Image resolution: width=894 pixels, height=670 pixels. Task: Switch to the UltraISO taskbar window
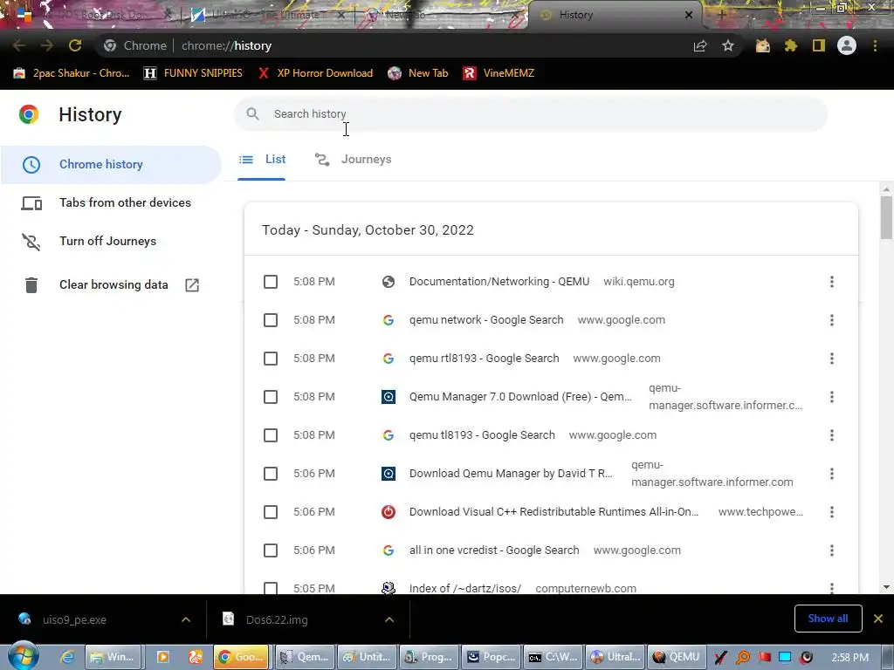tap(615, 657)
